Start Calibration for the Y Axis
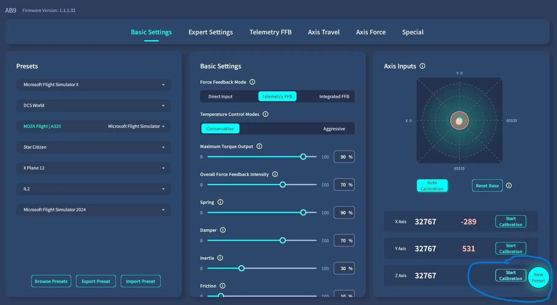This screenshot has width=557, height=305. pyautogui.click(x=511, y=248)
